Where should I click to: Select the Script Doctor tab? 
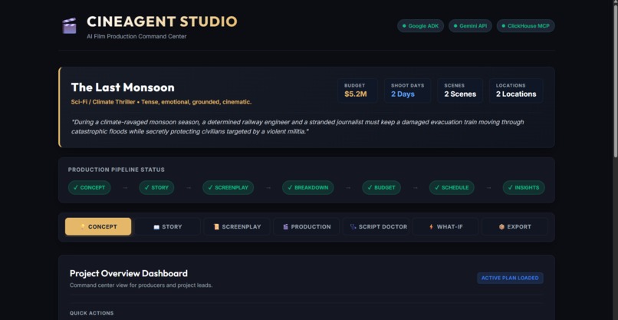click(x=376, y=227)
